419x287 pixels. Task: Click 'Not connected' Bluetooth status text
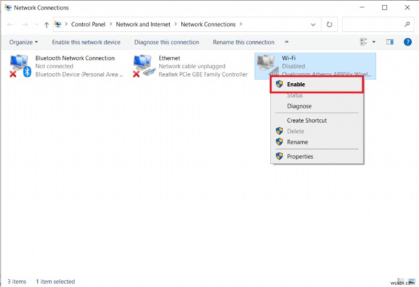coord(54,67)
